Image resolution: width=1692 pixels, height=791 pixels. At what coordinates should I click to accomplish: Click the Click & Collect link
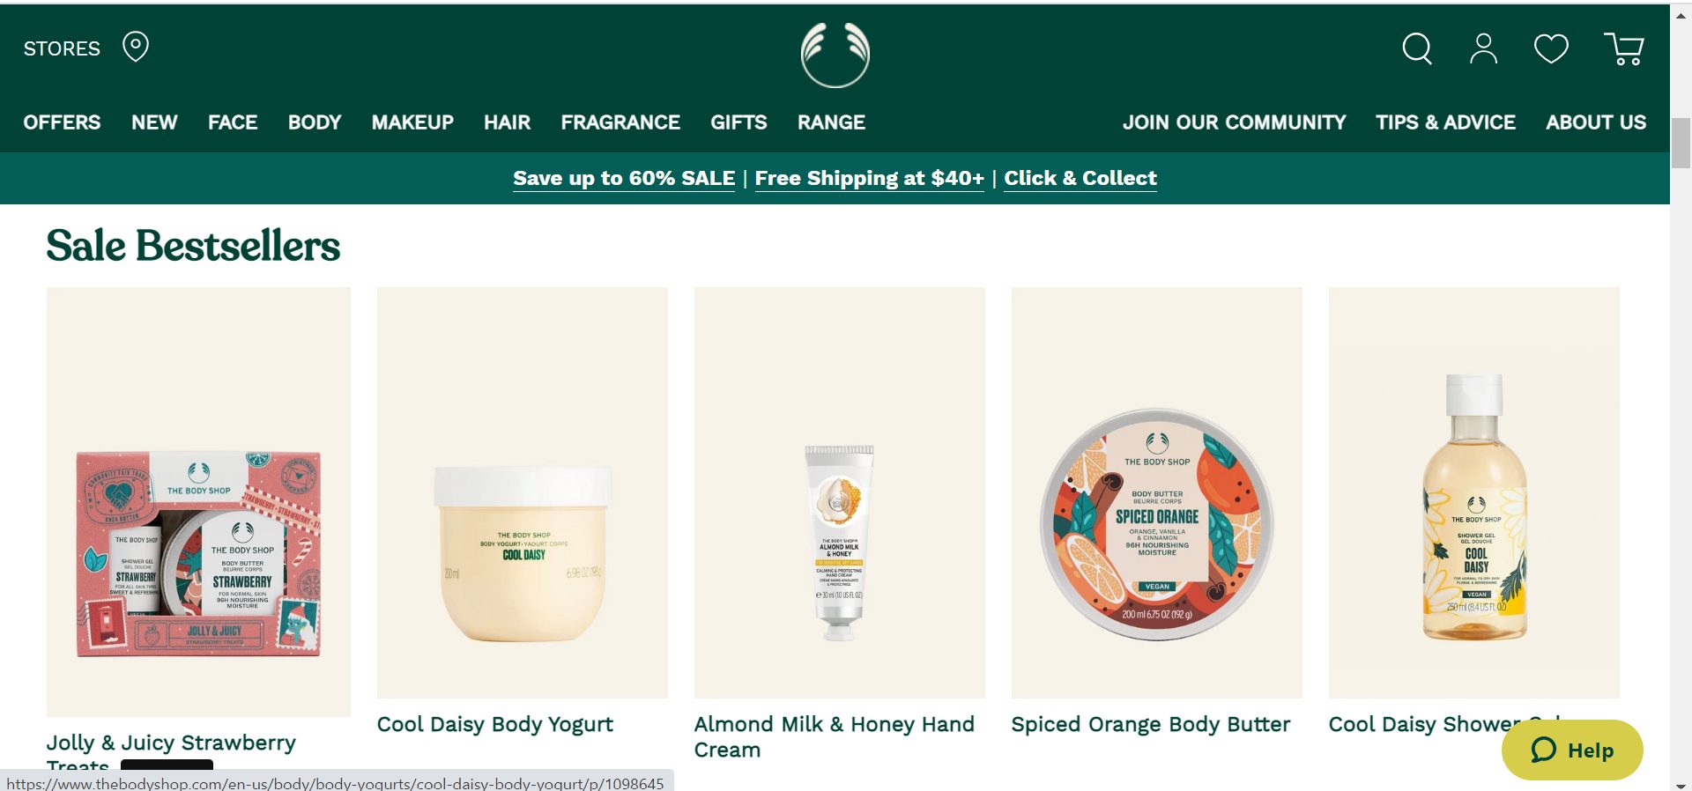click(1080, 178)
